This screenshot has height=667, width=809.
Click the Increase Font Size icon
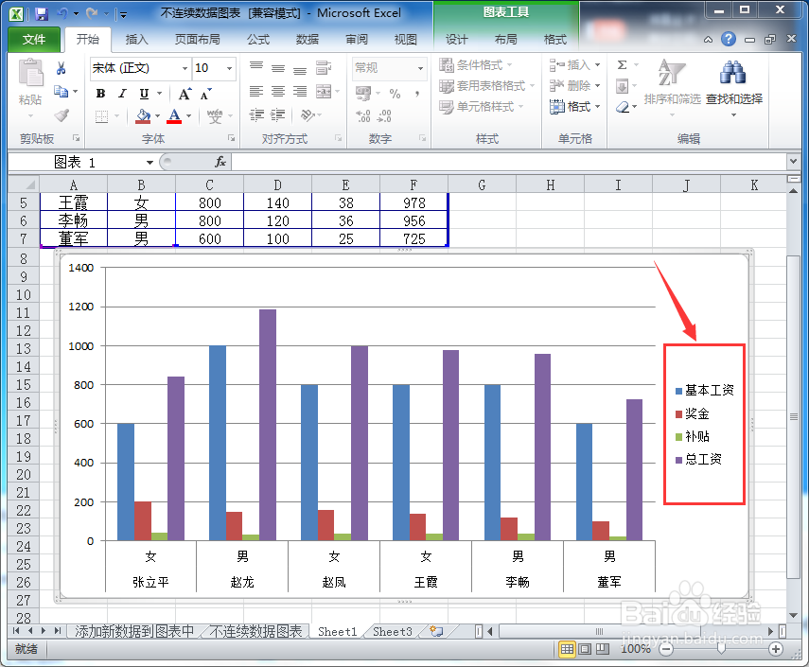185,94
